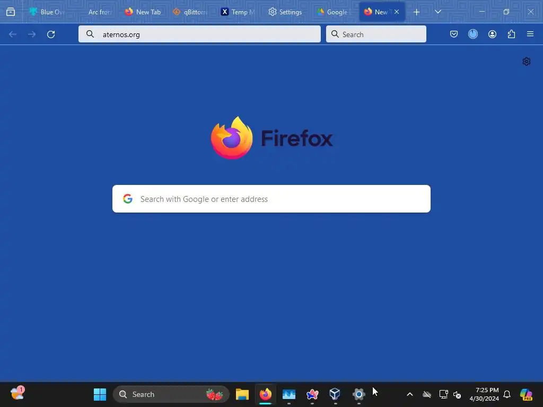Show hidden system tray icons
Viewport: 543px width, 407px height.
click(x=410, y=394)
